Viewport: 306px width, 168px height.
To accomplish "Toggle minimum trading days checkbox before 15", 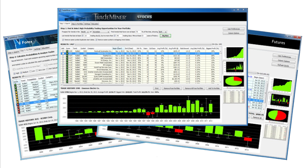I will [83, 36].
